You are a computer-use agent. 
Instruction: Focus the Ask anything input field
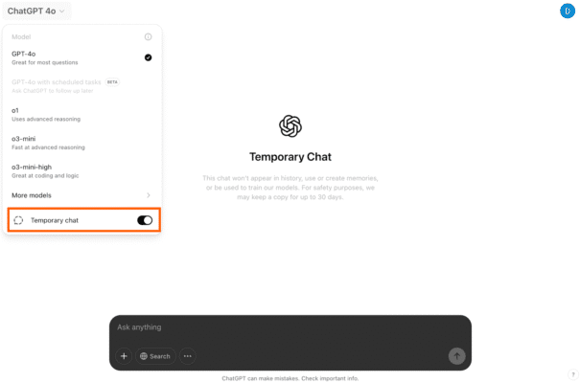(x=290, y=327)
